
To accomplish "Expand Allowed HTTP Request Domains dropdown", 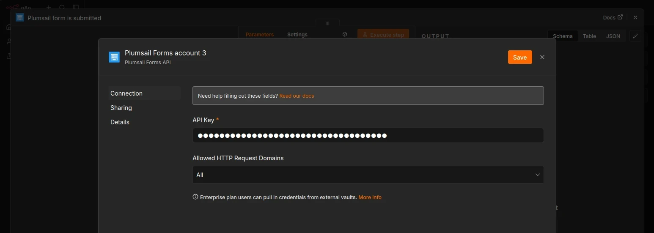I will [x=368, y=175].
